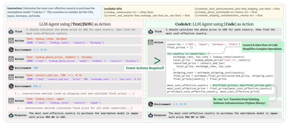Viewport: 292px width, 128px height.
Task: Click the Response robot icon in Text/JSON panel
Action: pos(11,115)
